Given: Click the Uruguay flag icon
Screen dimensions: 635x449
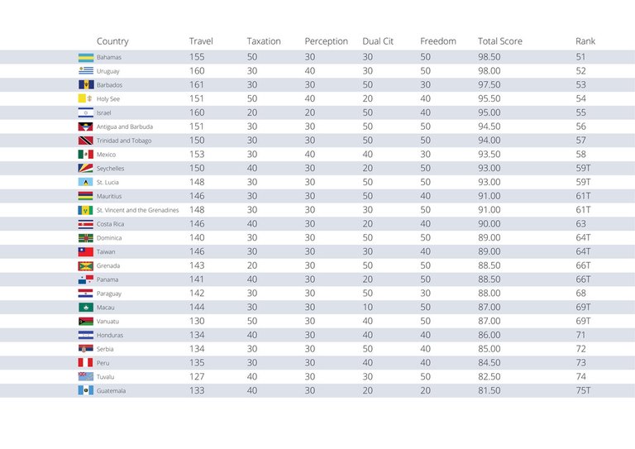Looking at the screenshot, I should coord(85,71).
